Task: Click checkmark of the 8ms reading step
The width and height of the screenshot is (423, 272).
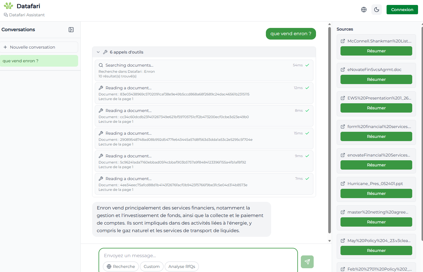Action: [307, 111]
